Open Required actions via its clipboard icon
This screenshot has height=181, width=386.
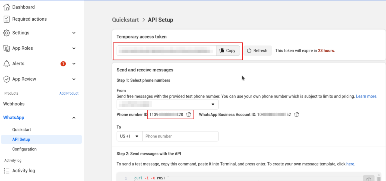pyautogui.click(x=7, y=19)
